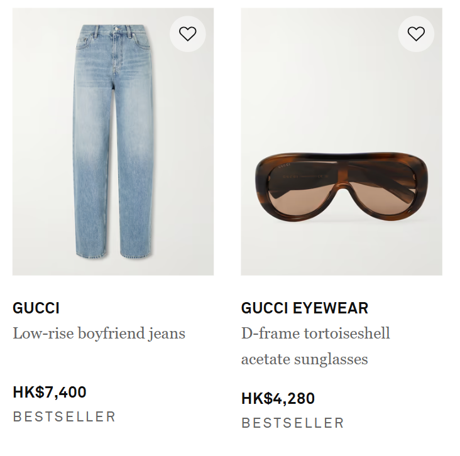Add the Gucci jeans to wishlist

(187, 34)
